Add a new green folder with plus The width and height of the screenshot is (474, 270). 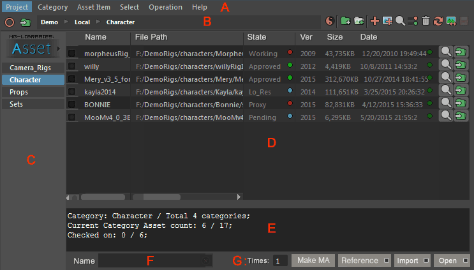[345, 21]
